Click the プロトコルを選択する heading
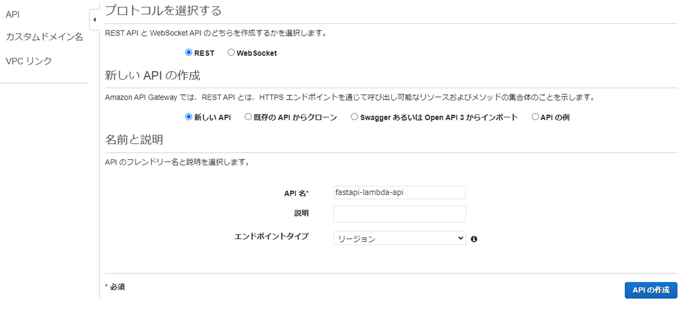Screen dimensions: 679x332 tap(163, 11)
